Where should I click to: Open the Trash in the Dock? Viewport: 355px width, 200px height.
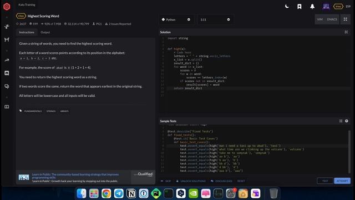[x=273, y=193]
